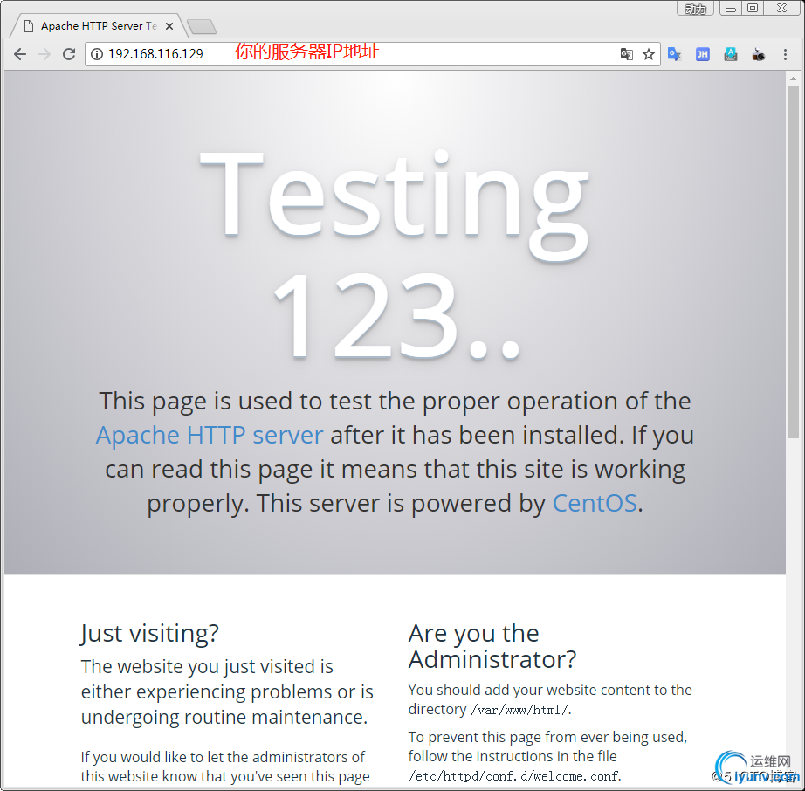
Task: Open a new browser tab
Action: pos(202,27)
